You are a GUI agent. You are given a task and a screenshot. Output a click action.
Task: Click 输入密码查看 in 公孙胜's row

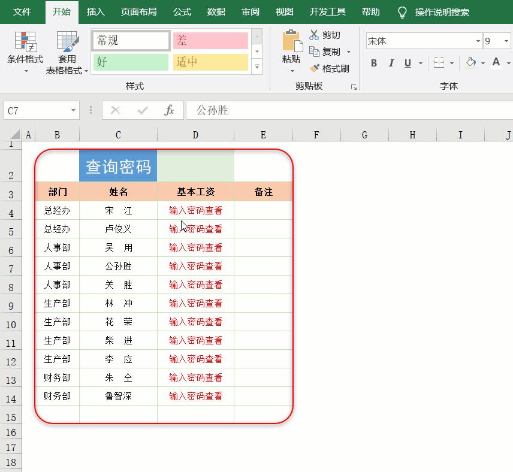(x=195, y=266)
